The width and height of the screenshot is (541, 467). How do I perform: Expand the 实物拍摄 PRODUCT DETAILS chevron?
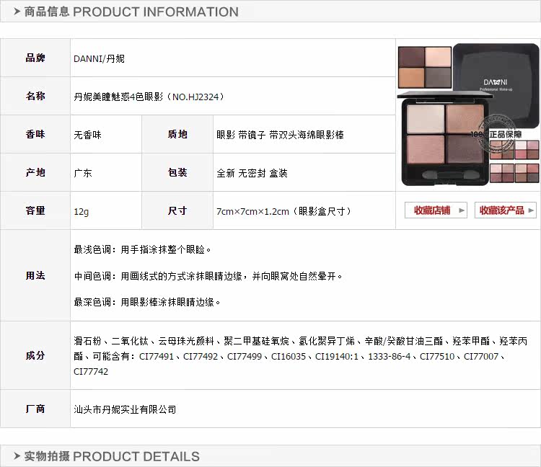(17, 456)
